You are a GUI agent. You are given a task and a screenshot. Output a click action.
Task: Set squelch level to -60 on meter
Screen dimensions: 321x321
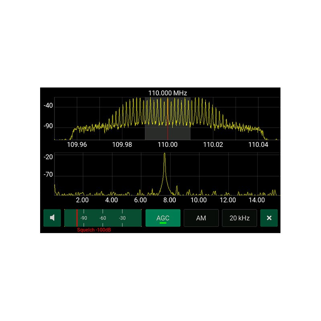click(103, 218)
